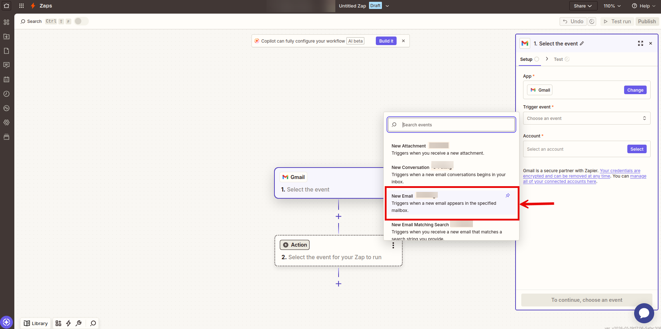Click Build it in Copilot banner
This screenshot has width=661, height=329.
386,41
